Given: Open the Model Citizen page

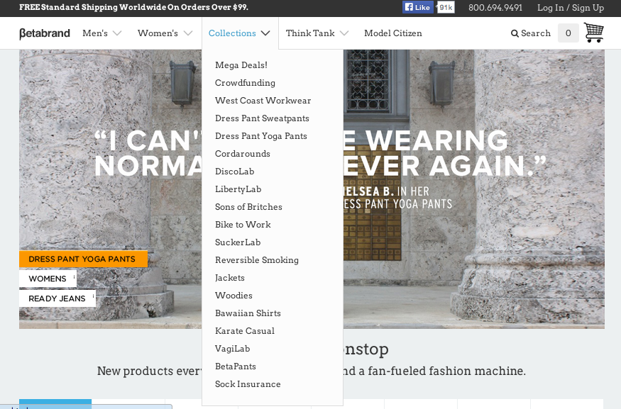Looking at the screenshot, I should click(393, 33).
